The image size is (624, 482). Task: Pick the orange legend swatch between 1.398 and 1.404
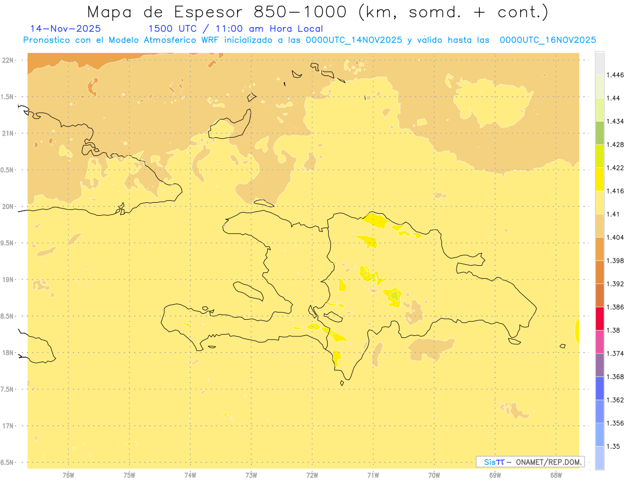tap(600, 249)
